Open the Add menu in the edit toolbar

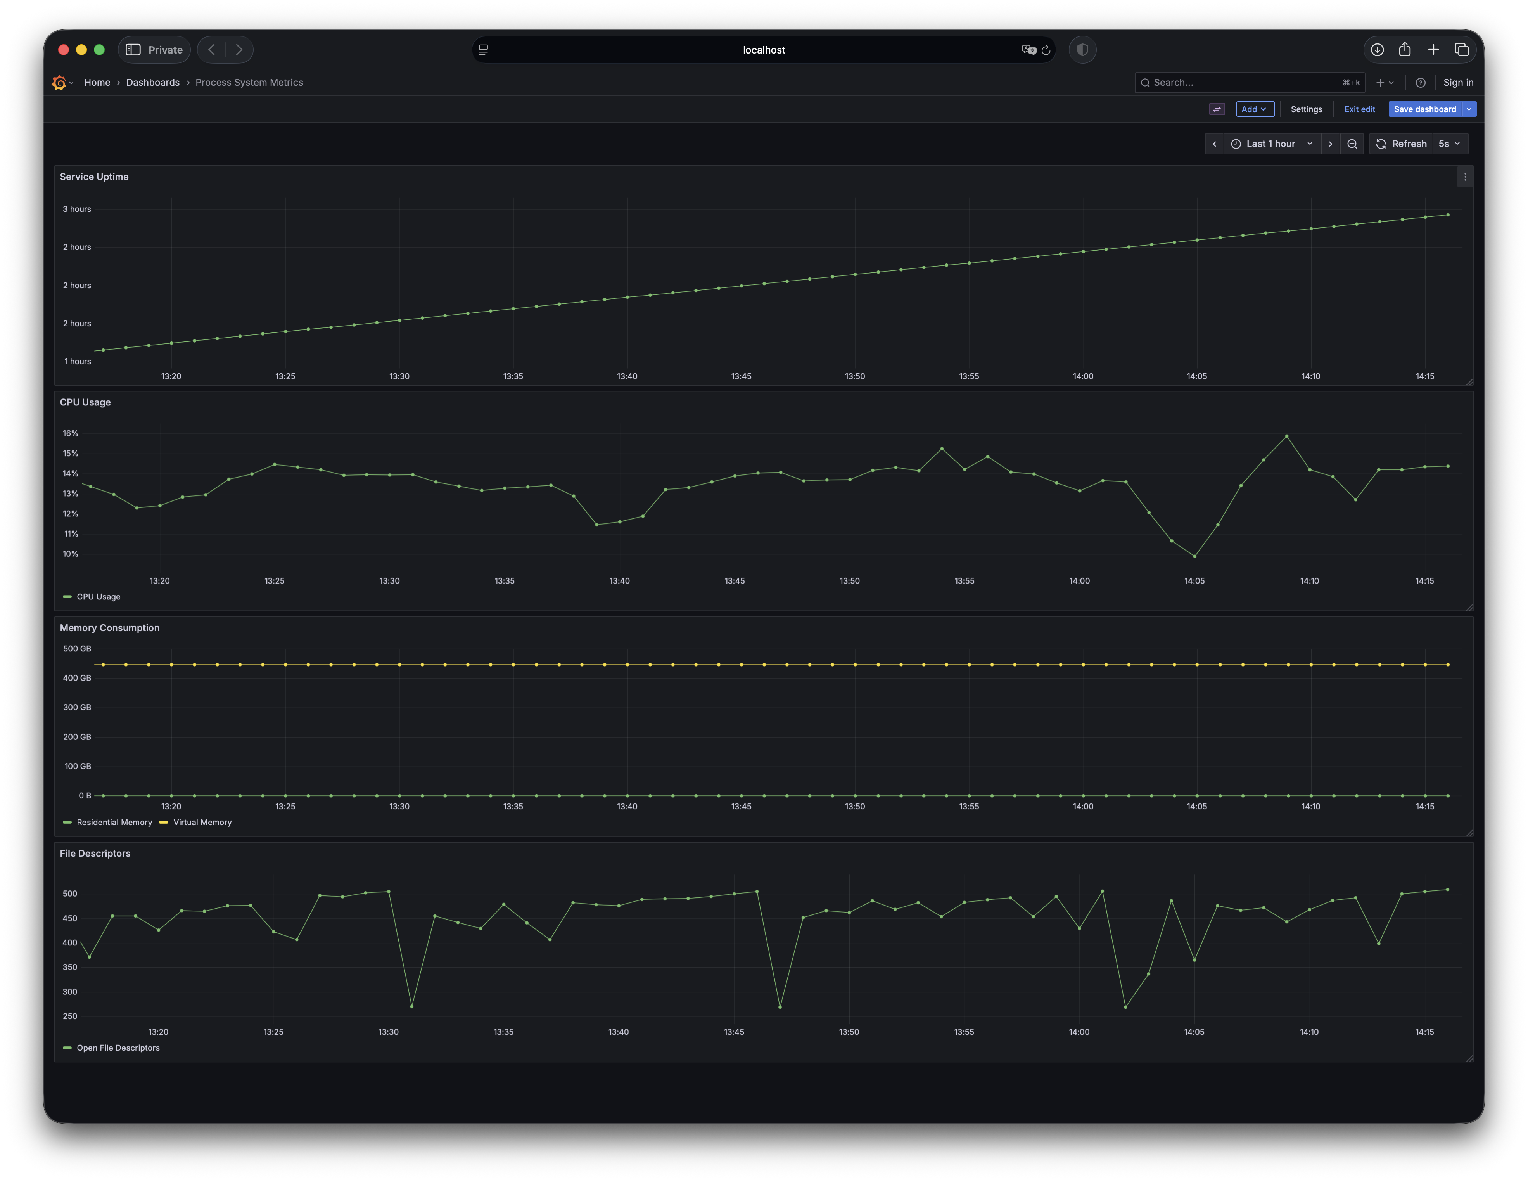1255,109
